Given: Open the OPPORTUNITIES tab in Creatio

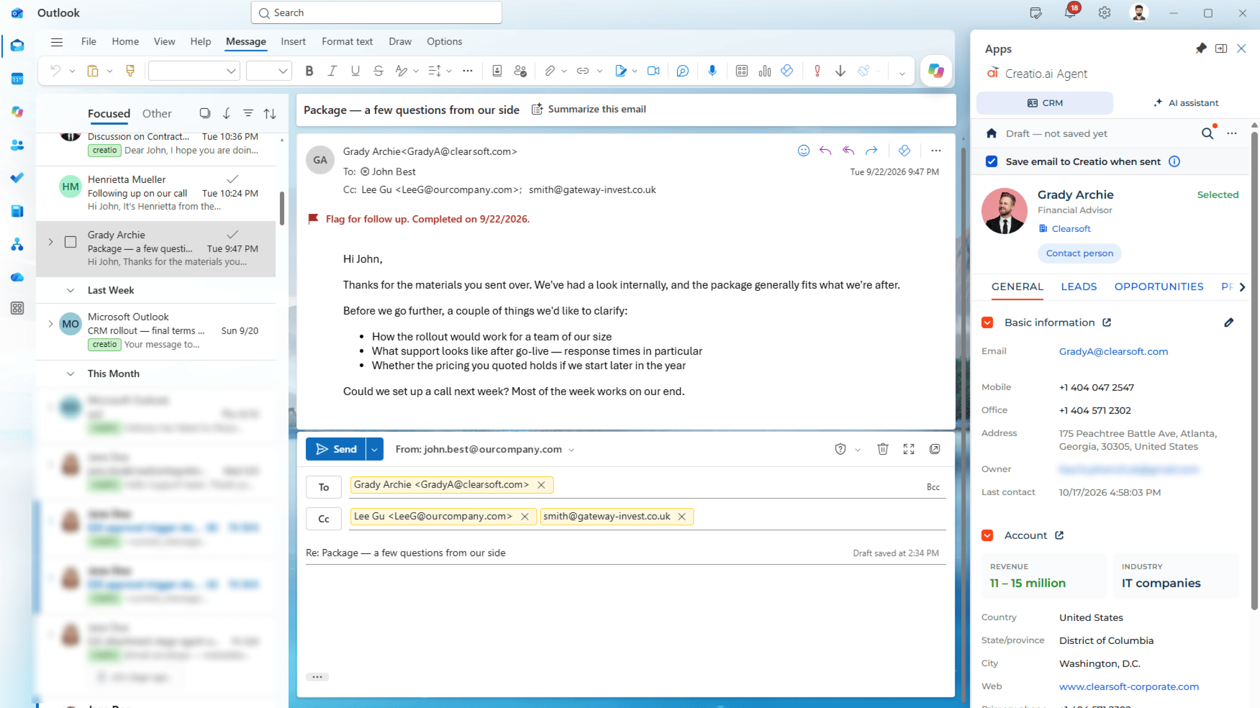Looking at the screenshot, I should [1158, 287].
